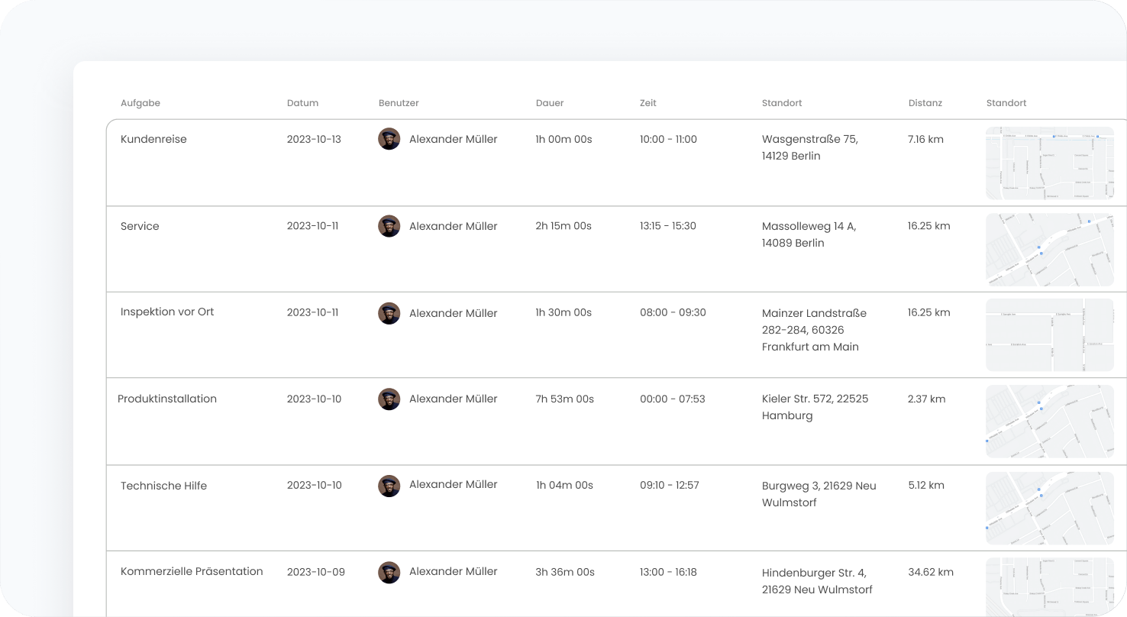This screenshot has width=1127, height=617.
Task: Open the Produktinstallation task entry
Action: tap(167, 399)
